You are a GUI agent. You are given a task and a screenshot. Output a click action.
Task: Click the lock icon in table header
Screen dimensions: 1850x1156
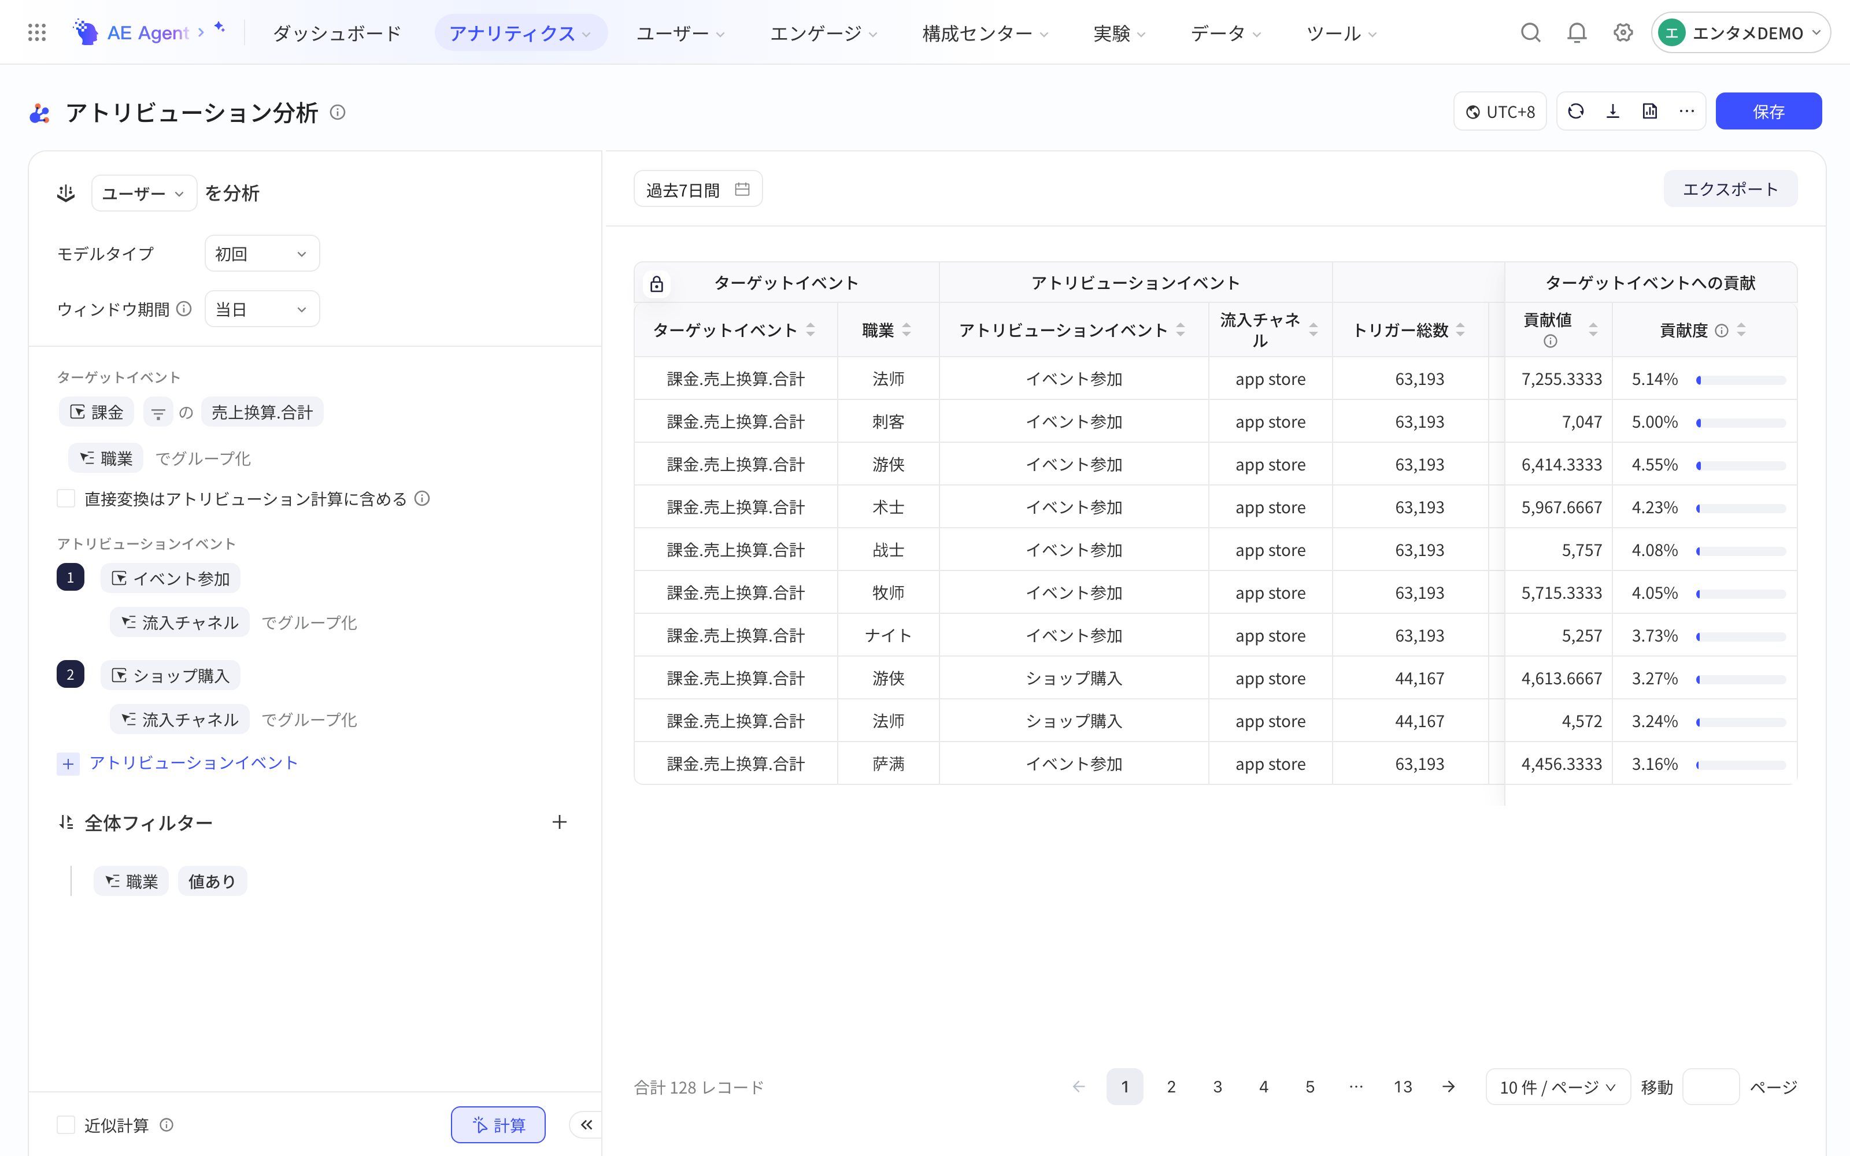click(656, 284)
